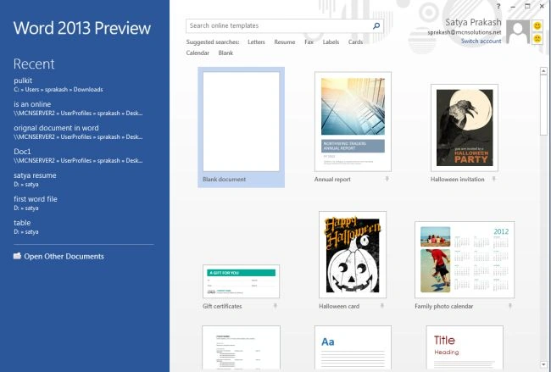Open recent 'orignal document in word'

(78, 132)
